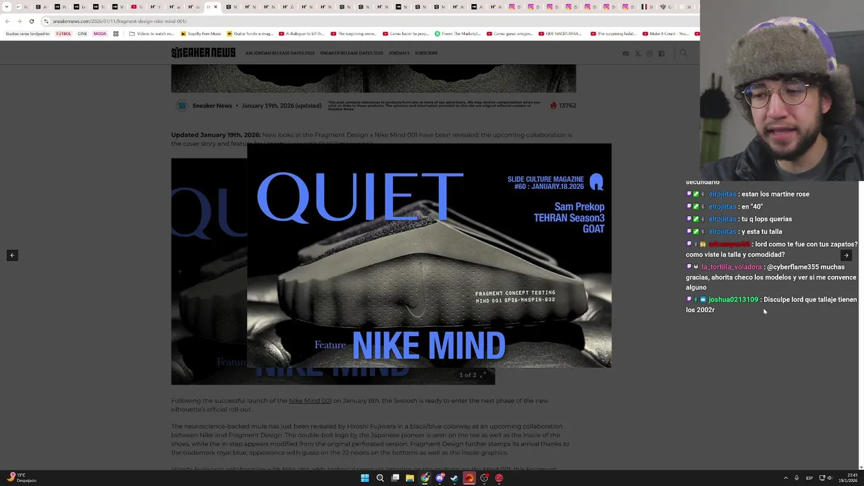The height and width of the screenshot is (486, 864).
Task: Open Videos to watch bookmark folder
Action: (152, 33)
